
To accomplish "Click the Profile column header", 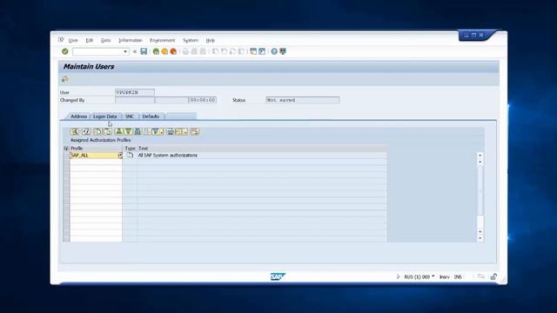I will point(96,149).
